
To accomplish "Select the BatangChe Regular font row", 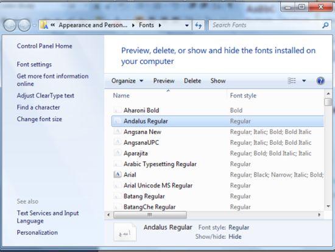I will (x=217, y=206).
